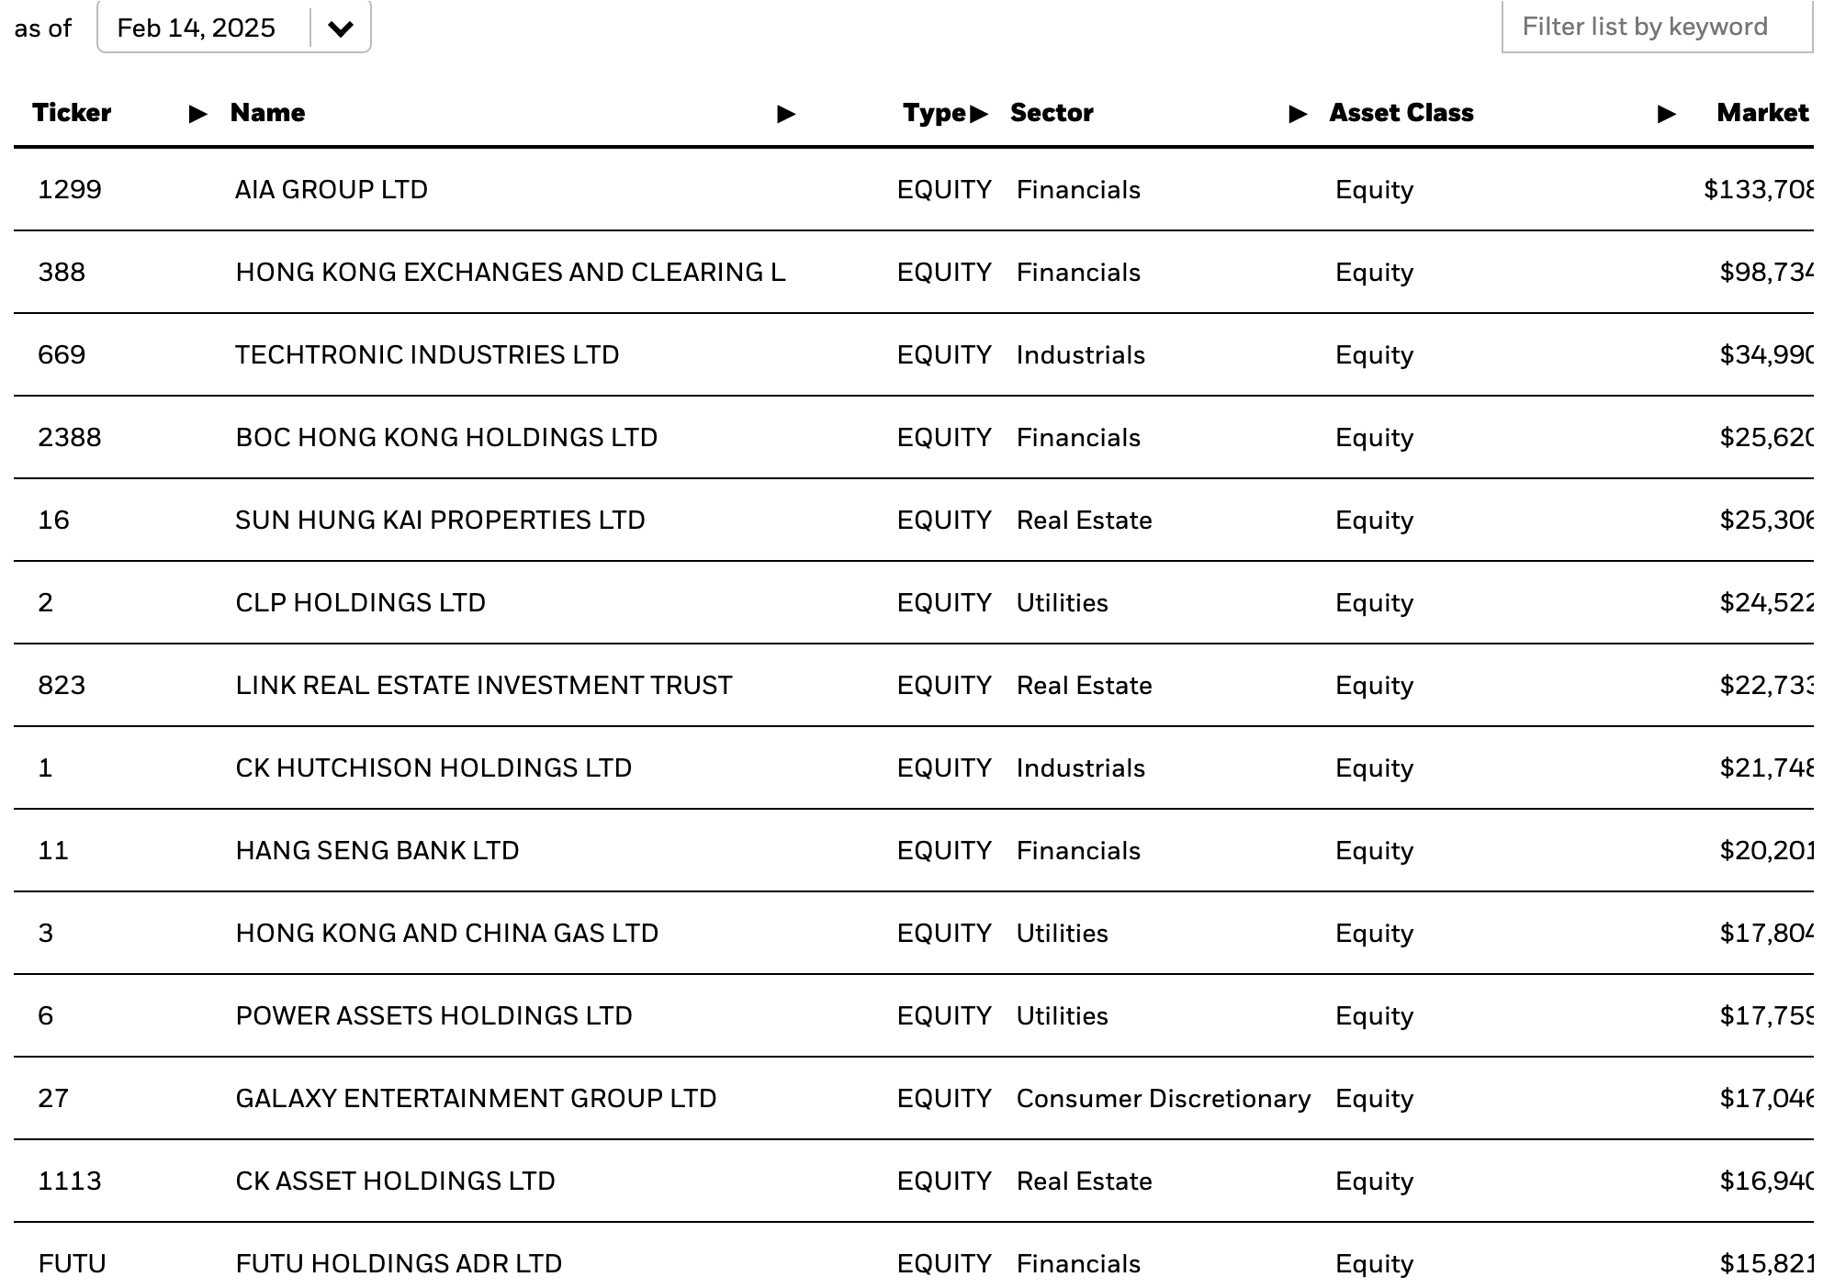Sort the list by Sector header

click(1052, 112)
